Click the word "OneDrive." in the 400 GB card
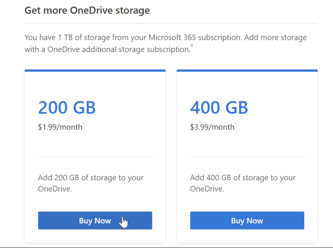 pos(207,189)
